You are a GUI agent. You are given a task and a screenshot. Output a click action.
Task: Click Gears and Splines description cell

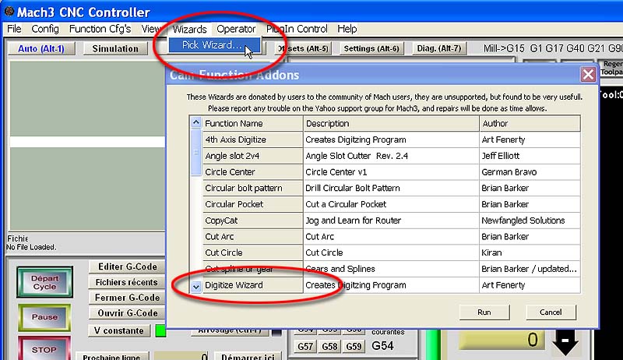(392, 269)
